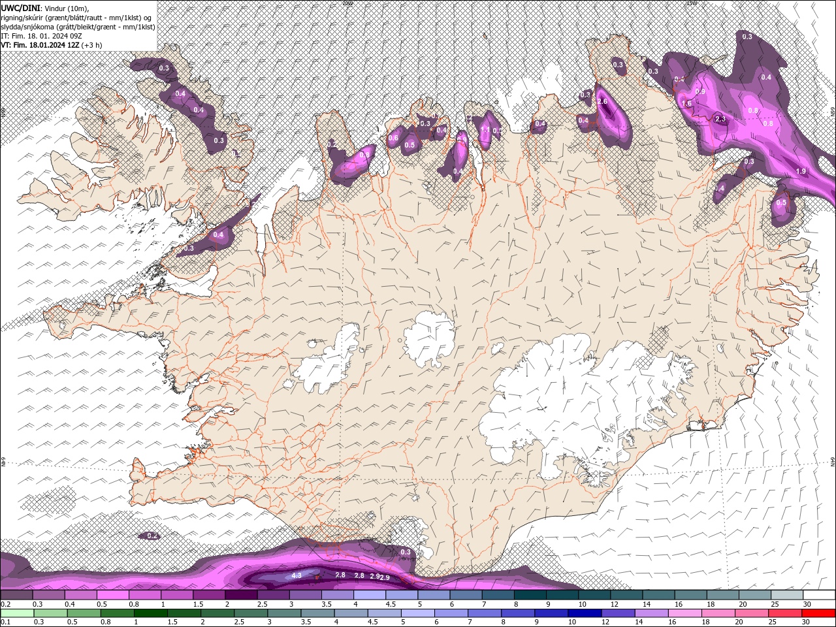Select the bright pink 0.5 swatch in upper legend

click(x=113, y=595)
